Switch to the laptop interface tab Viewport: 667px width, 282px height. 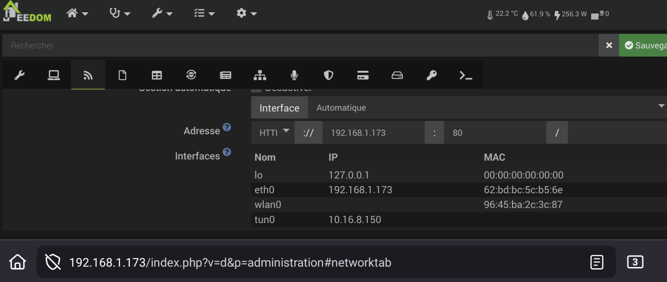point(54,75)
